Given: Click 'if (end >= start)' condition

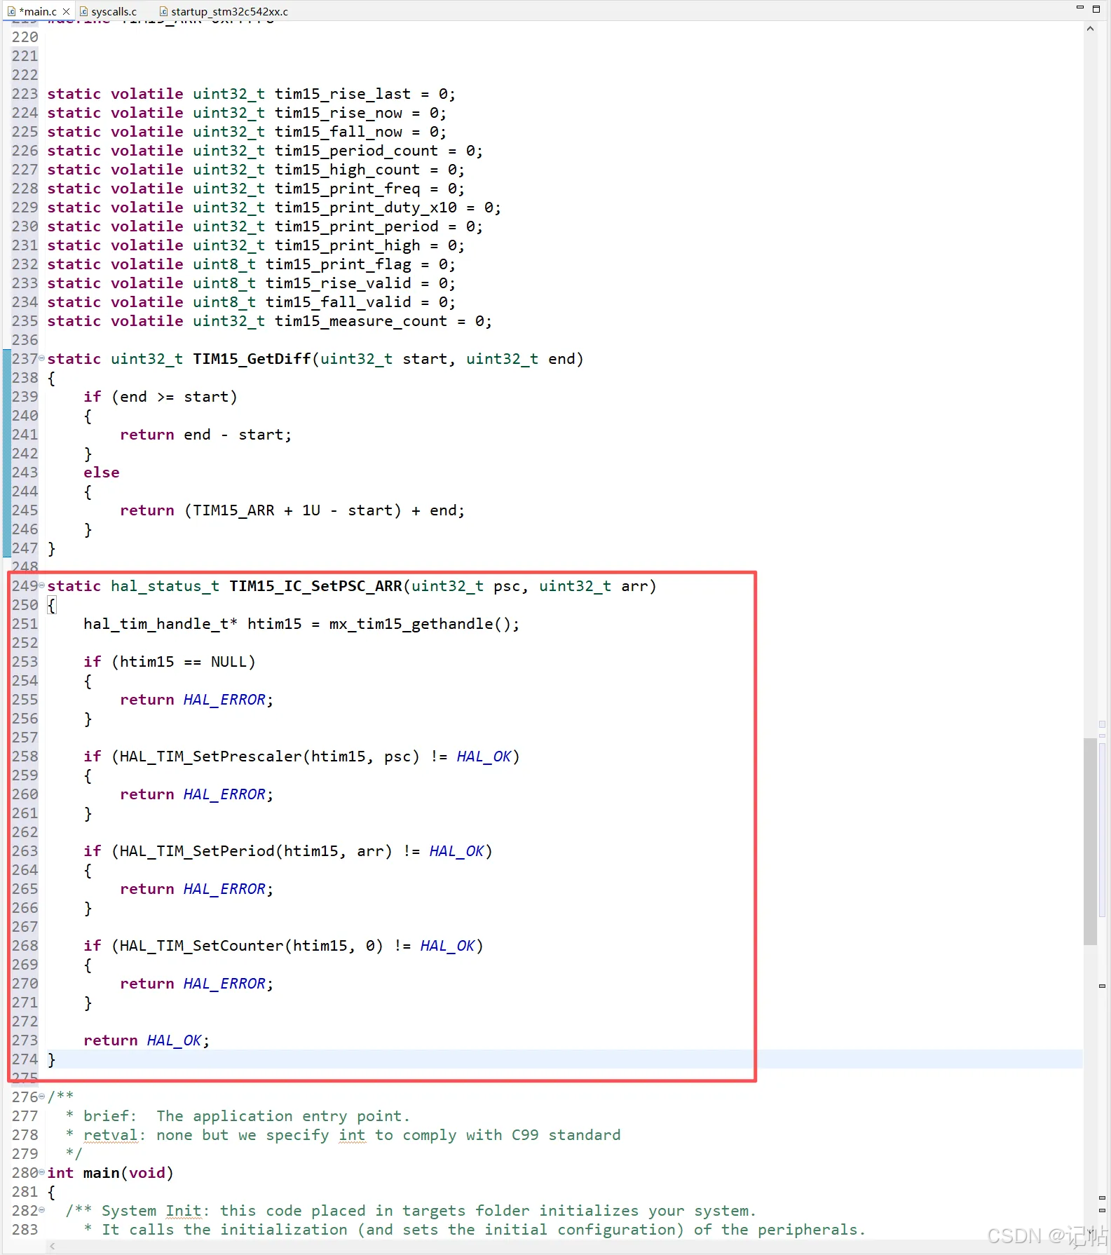Looking at the screenshot, I should click(x=161, y=397).
